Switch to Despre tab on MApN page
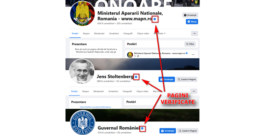The height and width of the screenshot is (135, 270). 86,33
